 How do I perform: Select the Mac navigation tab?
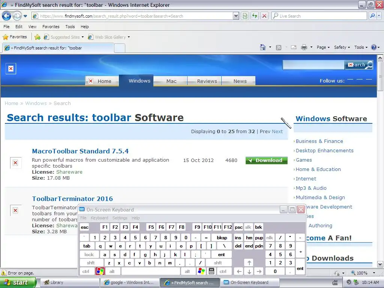point(171,81)
